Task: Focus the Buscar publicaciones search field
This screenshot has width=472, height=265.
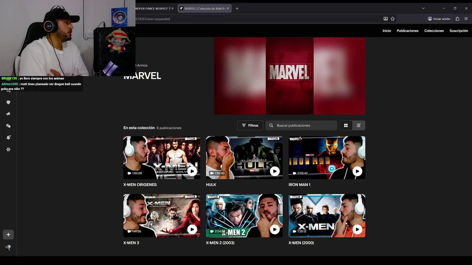Action: point(301,126)
